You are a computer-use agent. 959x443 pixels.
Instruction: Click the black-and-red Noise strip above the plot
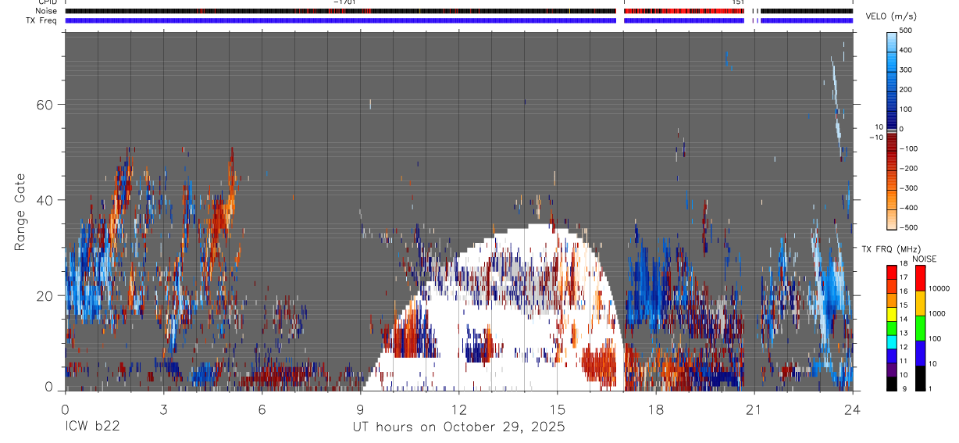[459, 11]
